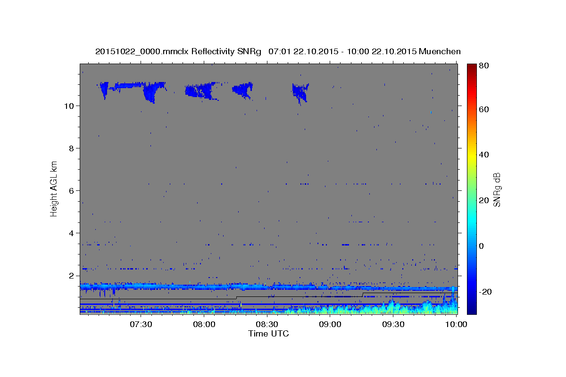Click the horizontal cloud layer band at 1.5 km

click(x=268, y=287)
